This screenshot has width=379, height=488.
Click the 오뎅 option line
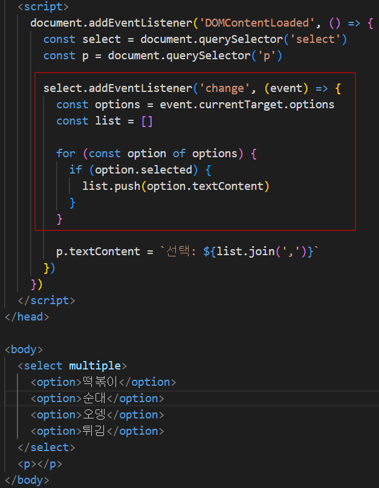click(x=97, y=415)
